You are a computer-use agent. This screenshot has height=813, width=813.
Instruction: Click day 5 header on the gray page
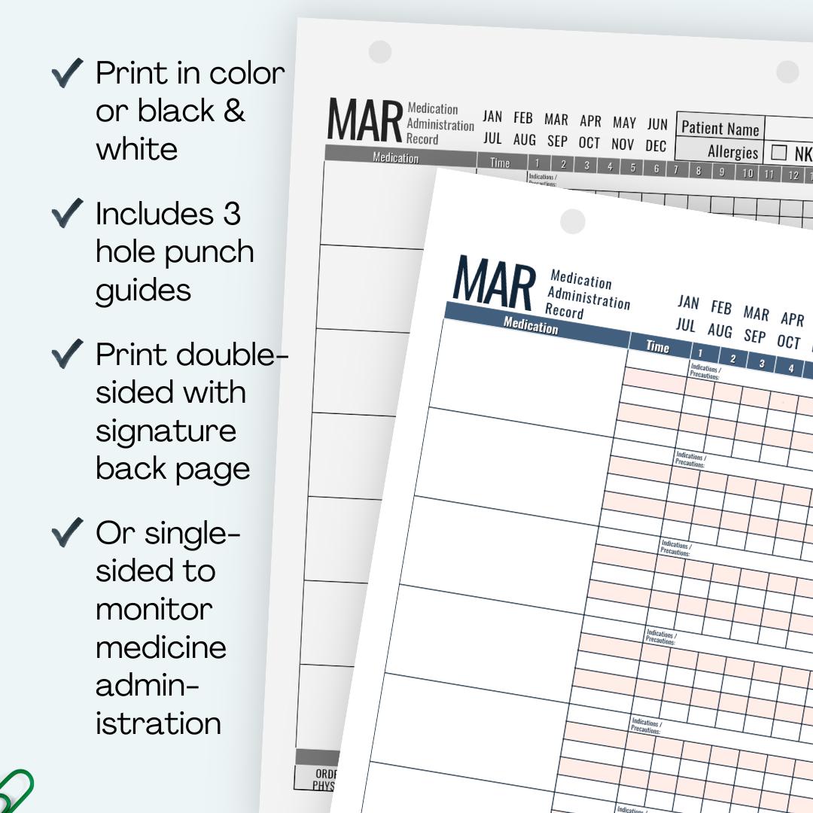(632, 167)
